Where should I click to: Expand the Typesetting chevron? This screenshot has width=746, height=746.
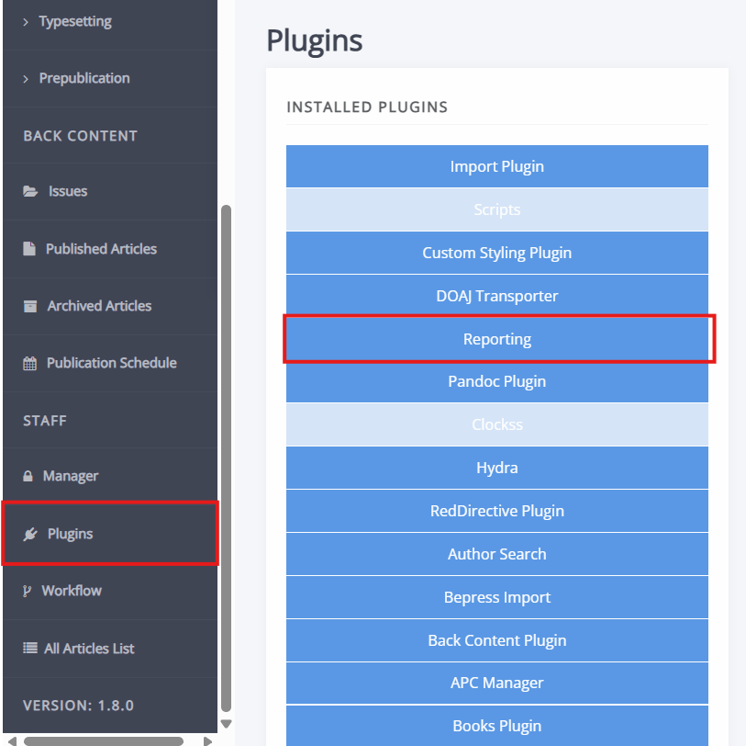pyautogui.click(x=26, y=22)
